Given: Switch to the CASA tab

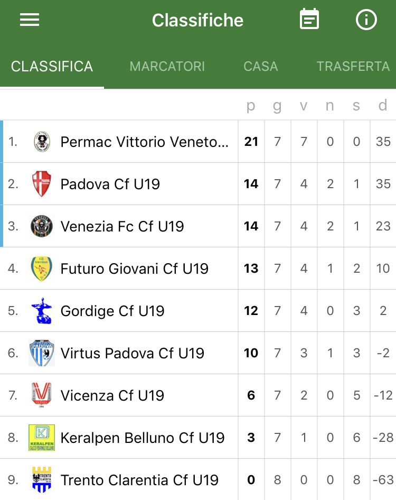Looking at the screenshot, I should (x=261, y=66).
